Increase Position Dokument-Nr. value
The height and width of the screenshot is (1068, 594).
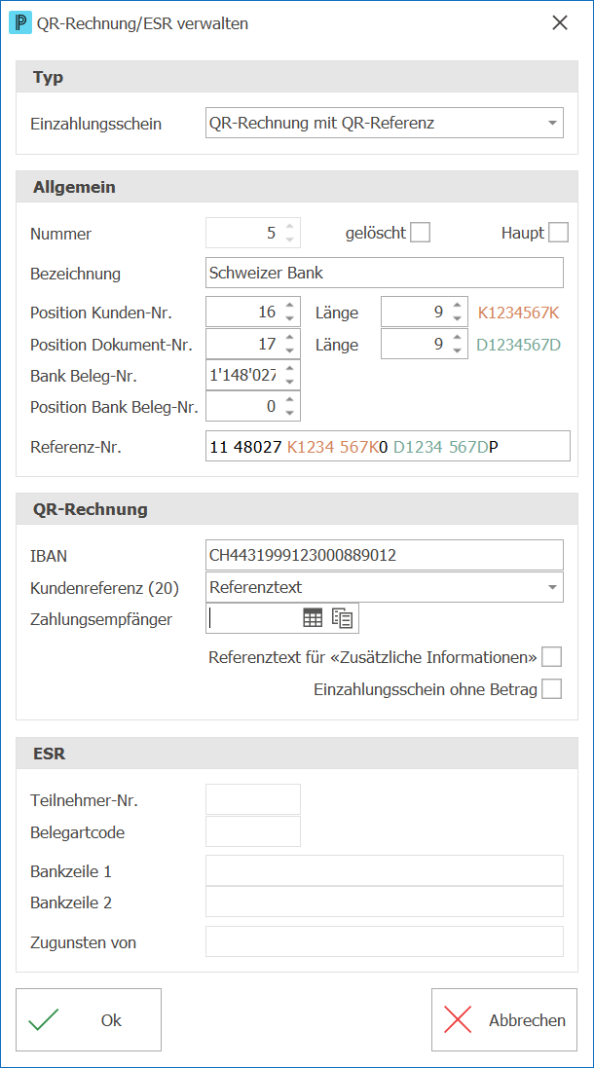click(x=289, y=338)
